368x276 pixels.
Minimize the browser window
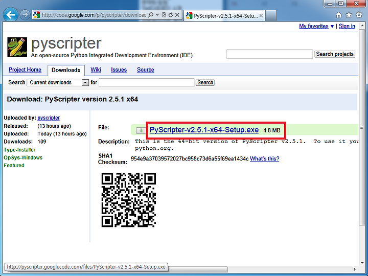(330, 3)
